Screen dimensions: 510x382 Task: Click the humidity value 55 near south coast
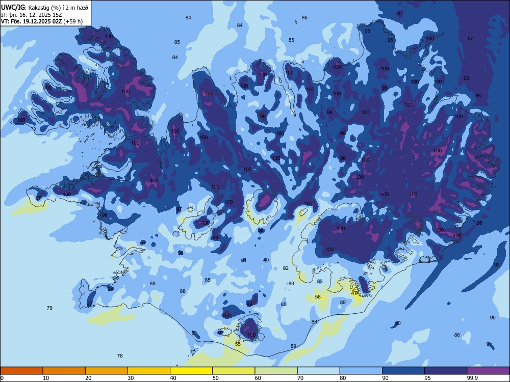tap(238, 344)
